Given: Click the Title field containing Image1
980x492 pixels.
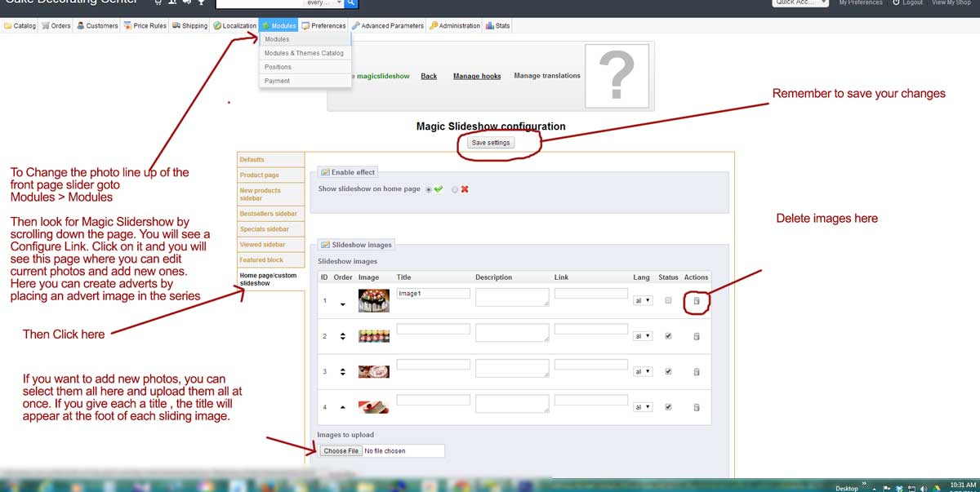Looking at the screenshot, I should (x=433, y=293).
